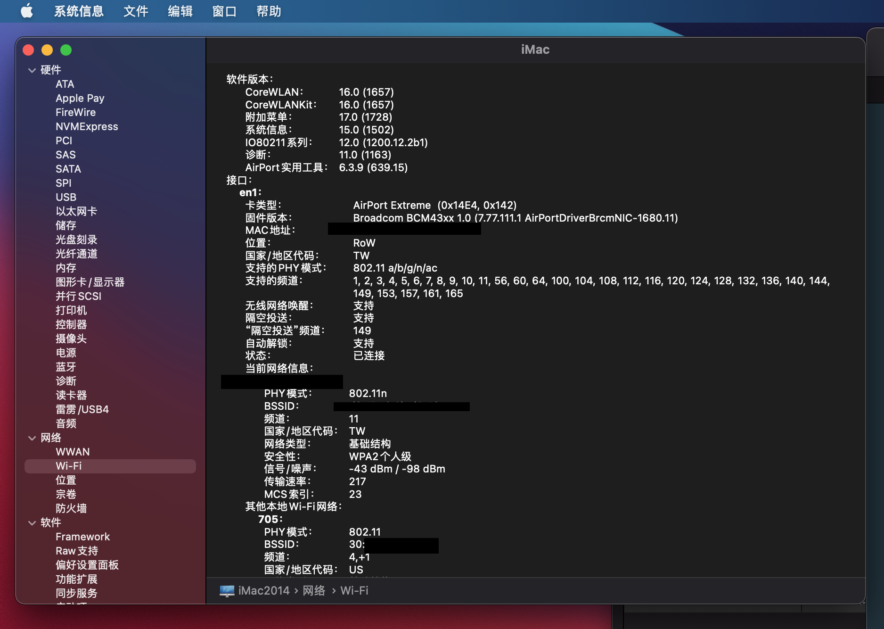Click the -43 dBm / -98 dBm signal value
This screenshot has height=629, width=884.
pyautogui.click(x=397, y=469)
